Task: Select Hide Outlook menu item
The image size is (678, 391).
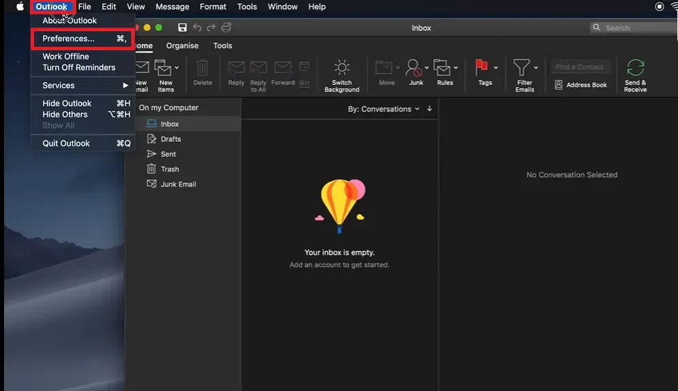Action: (x=82, y=103)
